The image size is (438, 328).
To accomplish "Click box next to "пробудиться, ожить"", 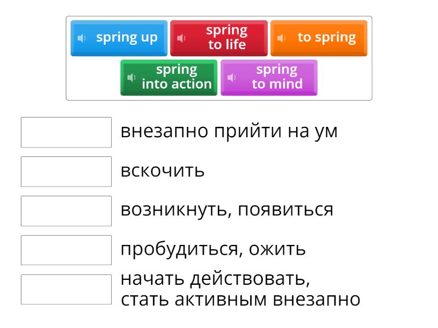I will [66, 250].
